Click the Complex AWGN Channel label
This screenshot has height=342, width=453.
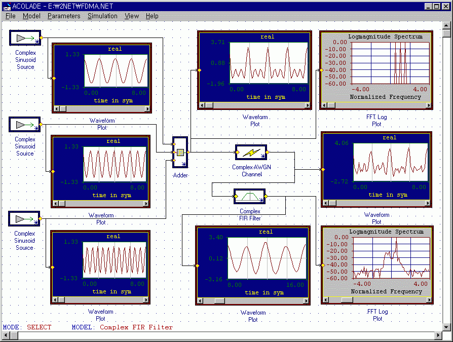pos(252,171)
